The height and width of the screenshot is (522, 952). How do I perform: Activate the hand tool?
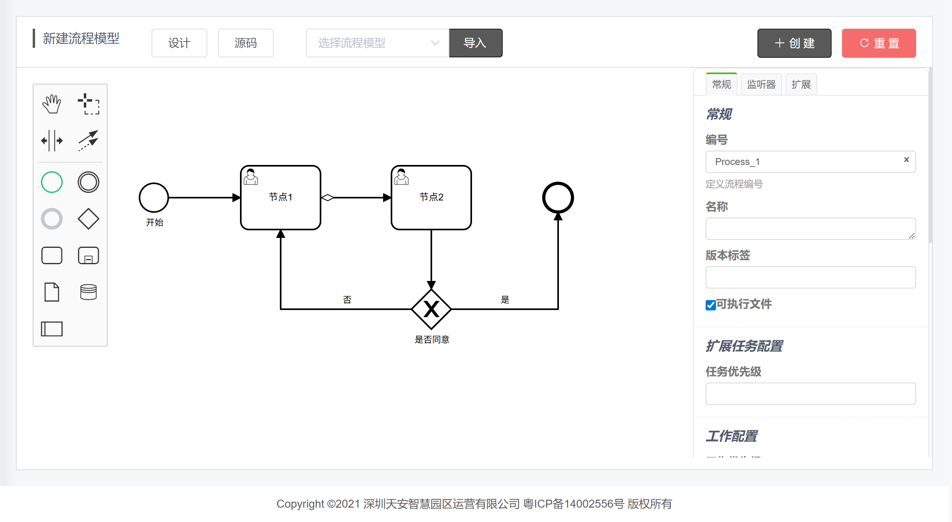tap(52, 104)
